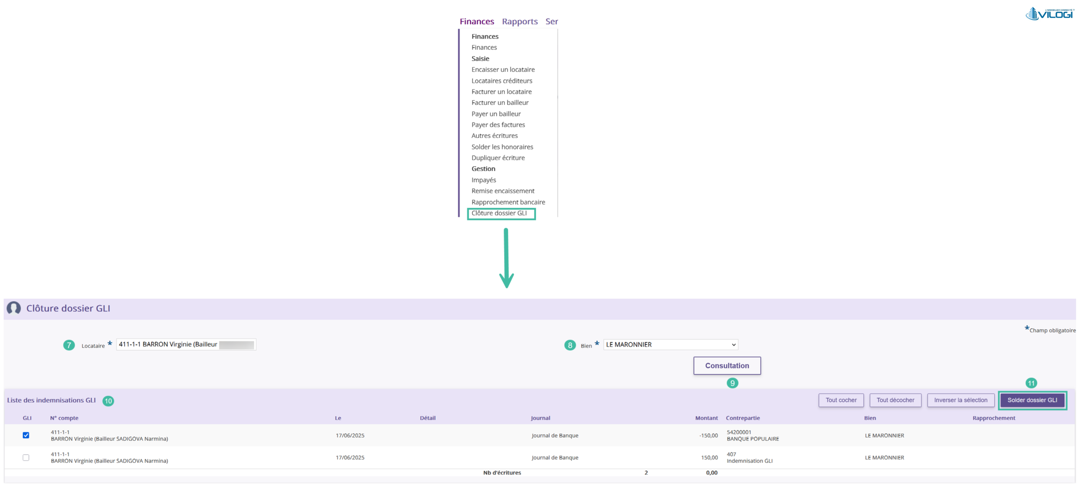Click Inverser la sélection button

(x=961, y=400)
